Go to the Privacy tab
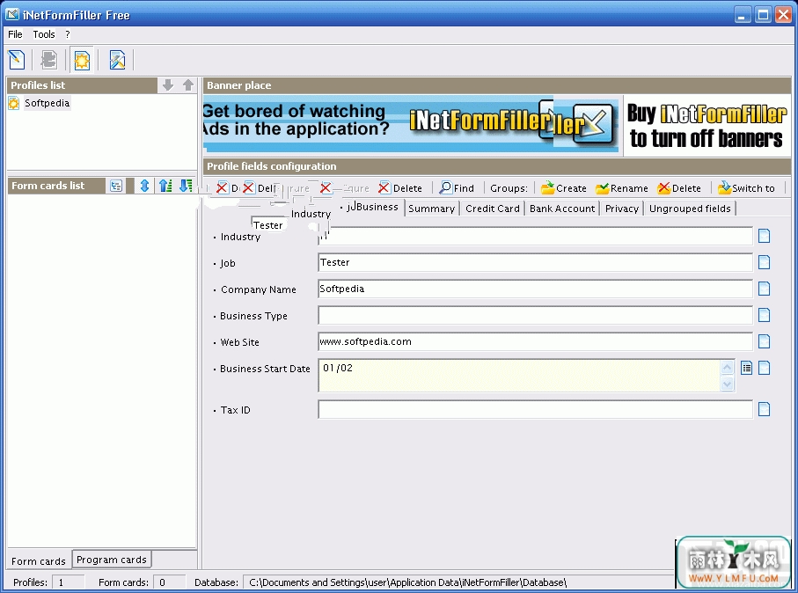798x593 pixels. [622, 209]
